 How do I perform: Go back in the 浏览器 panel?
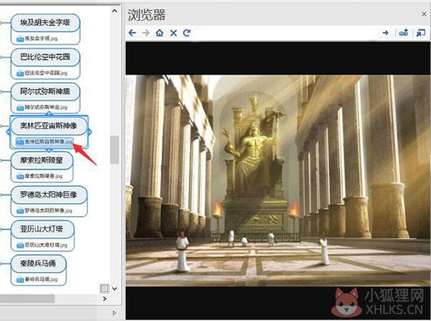coord(132,33)
